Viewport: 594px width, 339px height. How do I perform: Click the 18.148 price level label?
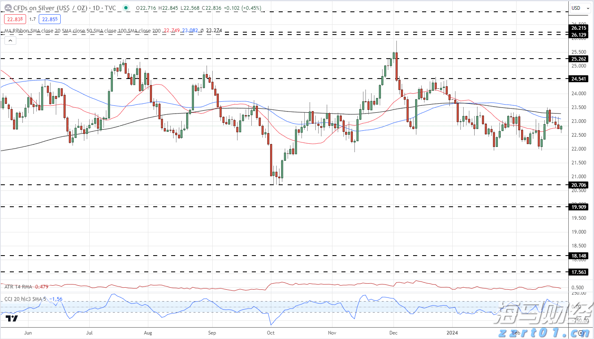coord(579,256)
